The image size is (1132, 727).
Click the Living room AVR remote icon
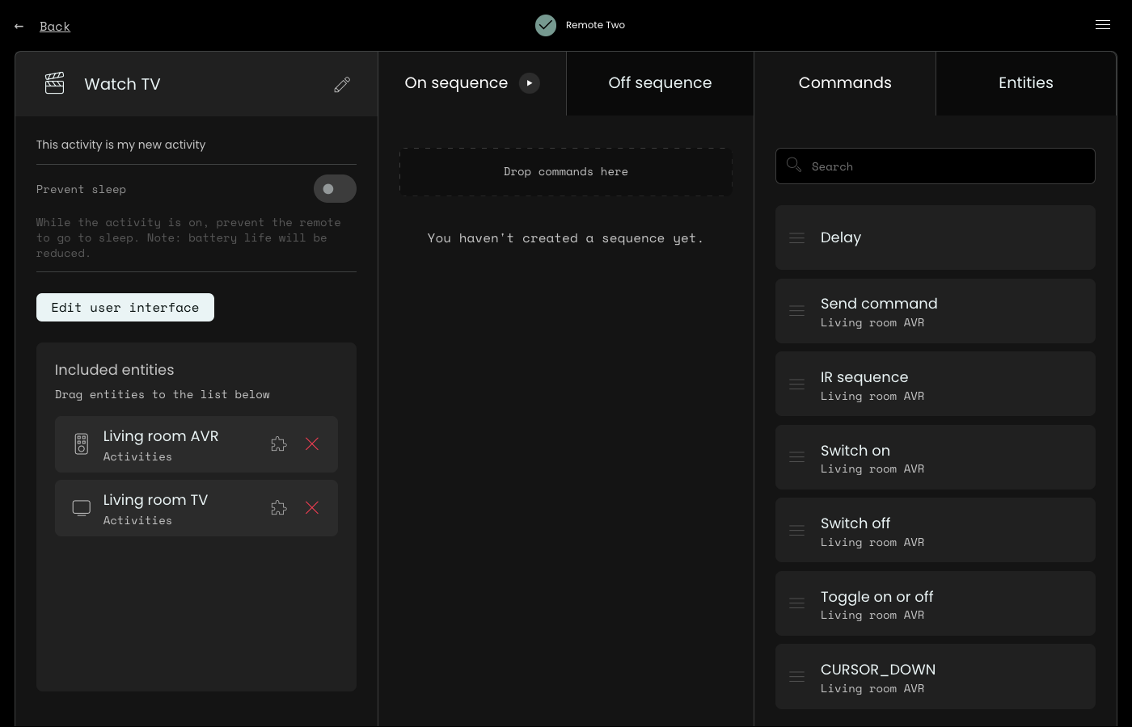[82, 444]
